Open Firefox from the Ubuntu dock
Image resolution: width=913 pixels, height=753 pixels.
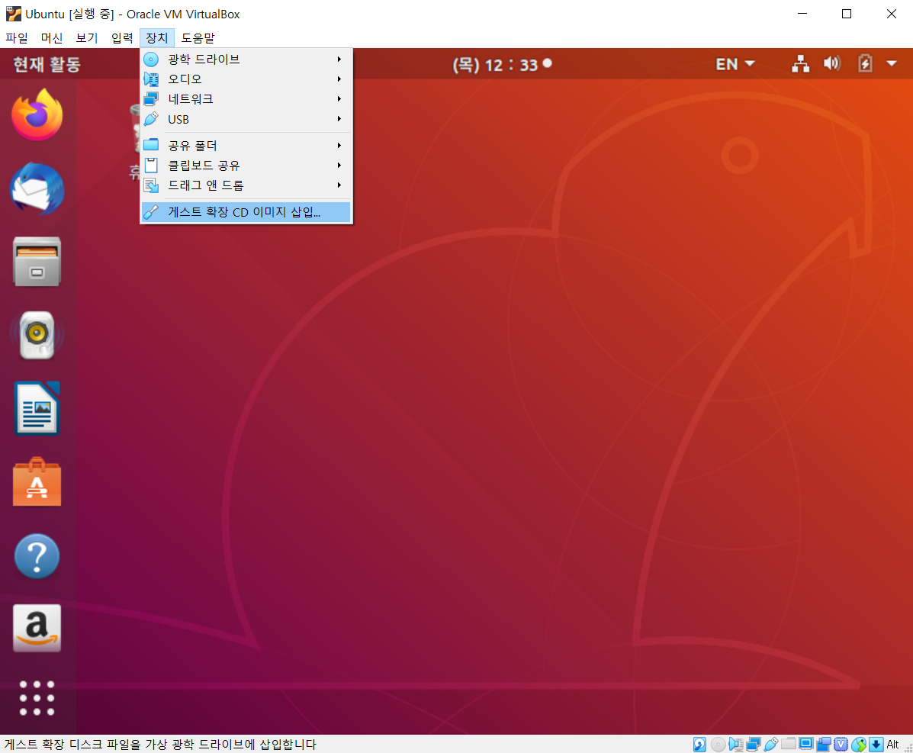(x=37, y=114)
